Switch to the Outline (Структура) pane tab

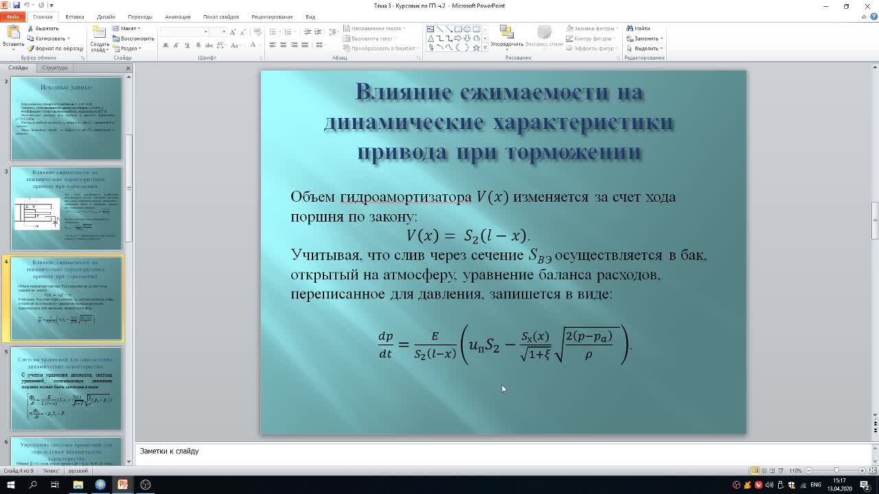[55, 68]
